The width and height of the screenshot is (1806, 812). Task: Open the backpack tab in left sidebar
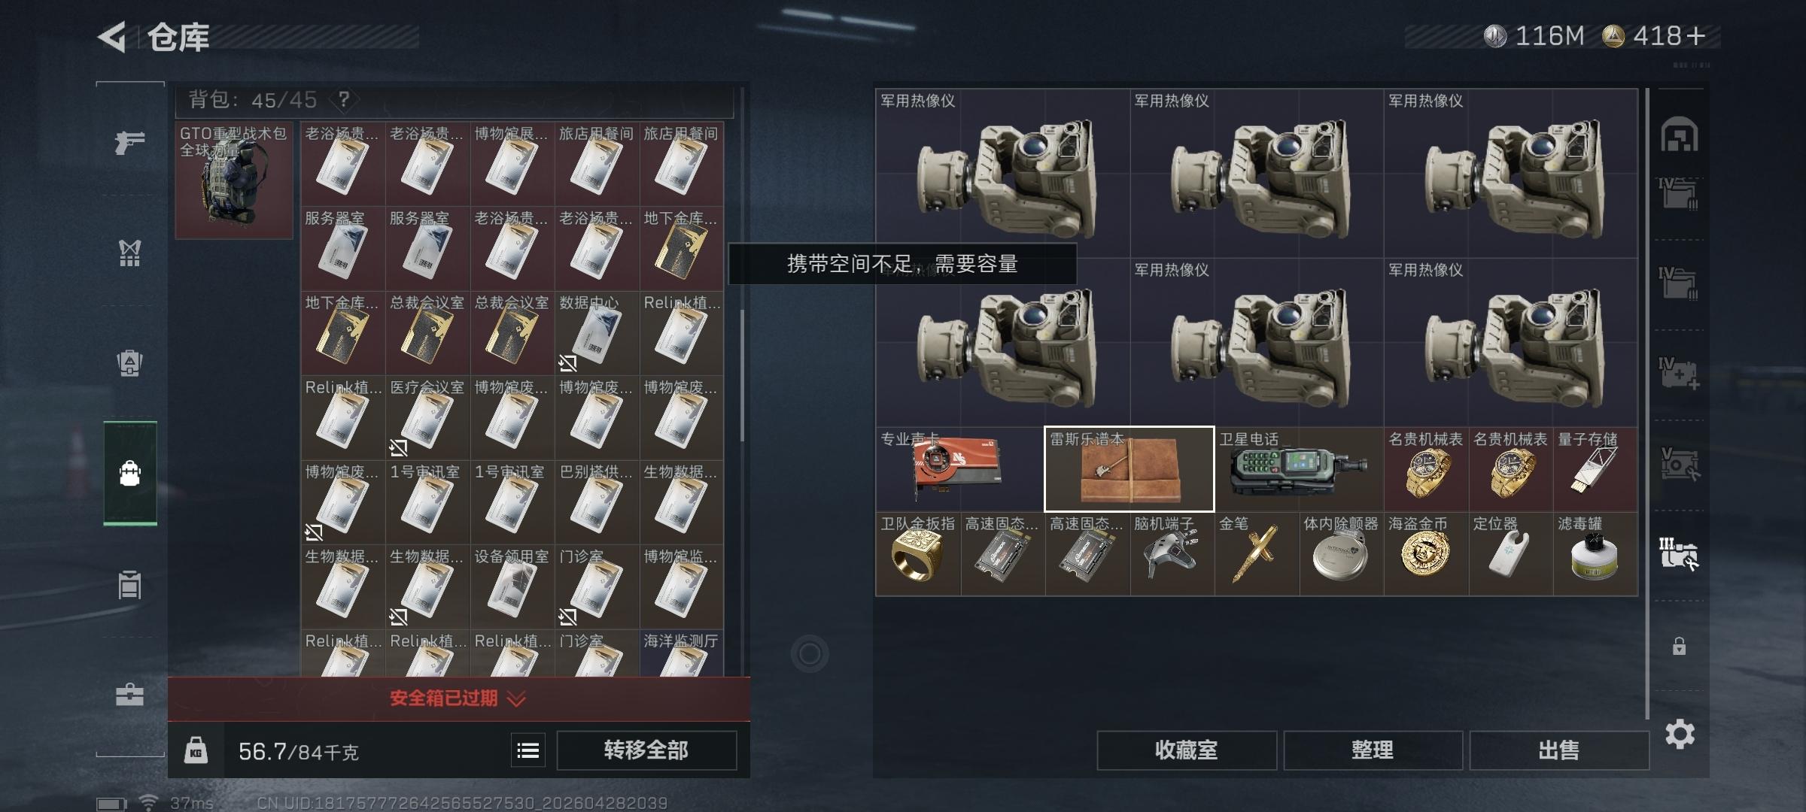pos(130,473)
